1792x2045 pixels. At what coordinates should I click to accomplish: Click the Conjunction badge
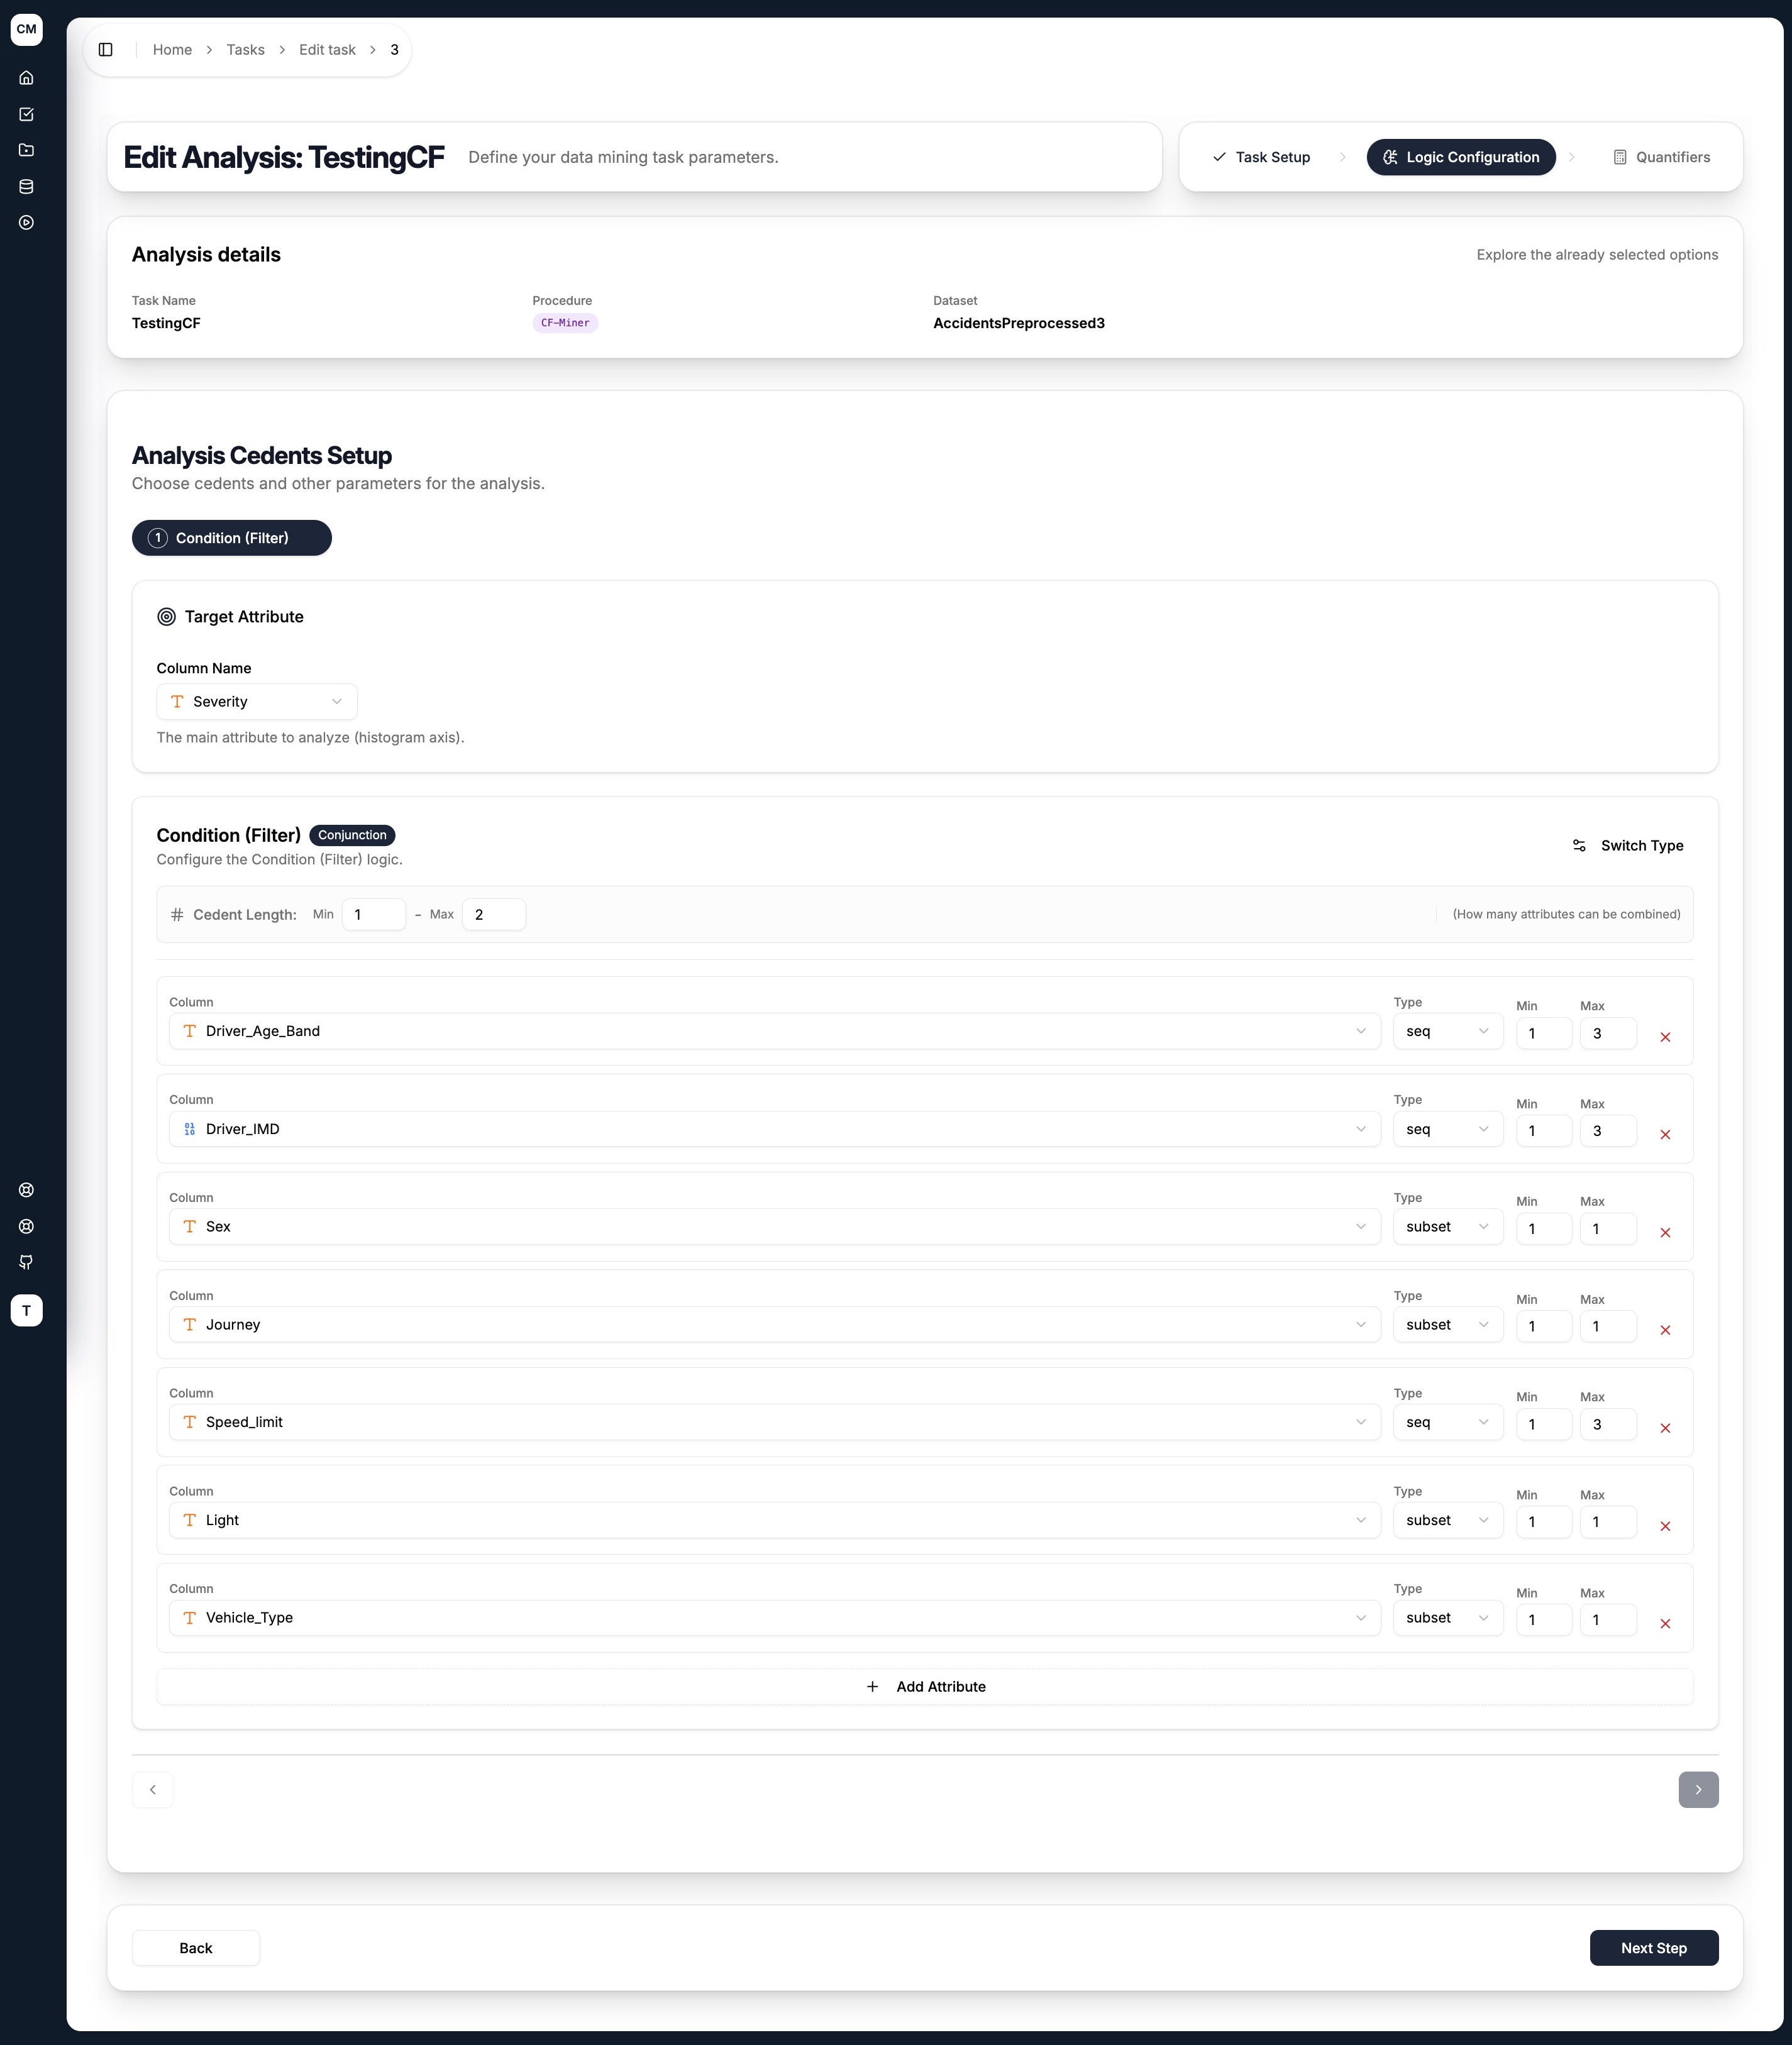click(x=352, y=835)
